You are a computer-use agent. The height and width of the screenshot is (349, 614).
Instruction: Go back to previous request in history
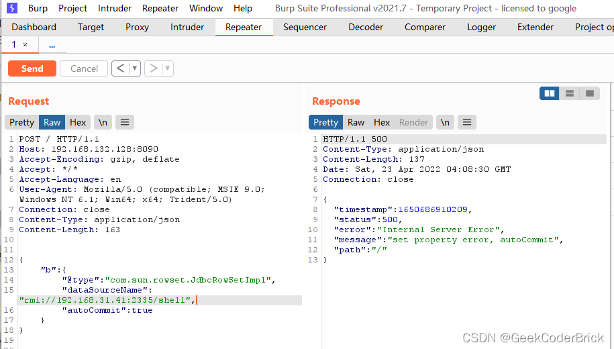click(121, 68)
